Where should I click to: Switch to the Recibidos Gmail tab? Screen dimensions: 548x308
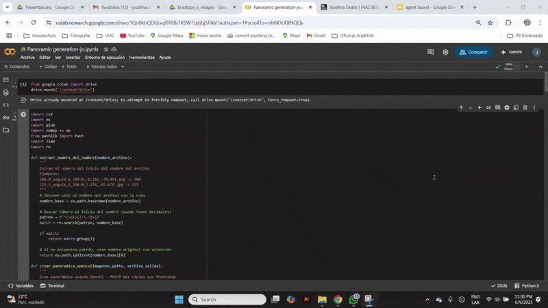[126, 7]
